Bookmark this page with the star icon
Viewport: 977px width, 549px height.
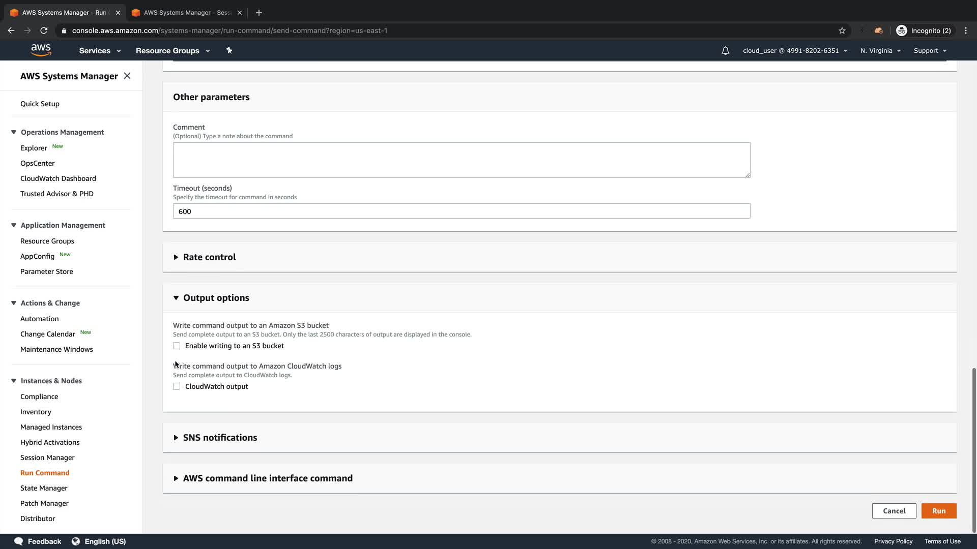point(842,30)
